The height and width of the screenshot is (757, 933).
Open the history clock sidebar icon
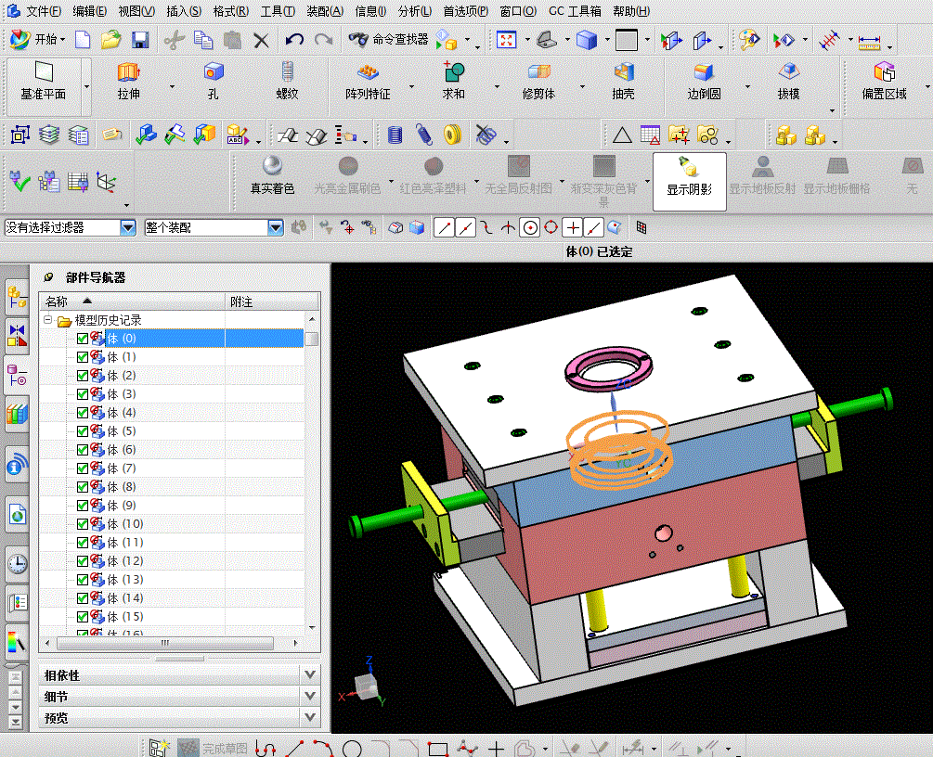(18, 563)
